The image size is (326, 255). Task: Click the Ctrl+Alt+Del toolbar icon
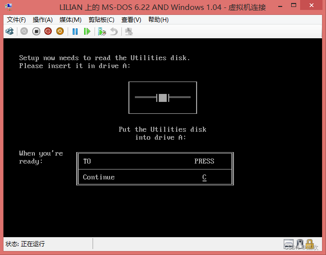[9, 31]
